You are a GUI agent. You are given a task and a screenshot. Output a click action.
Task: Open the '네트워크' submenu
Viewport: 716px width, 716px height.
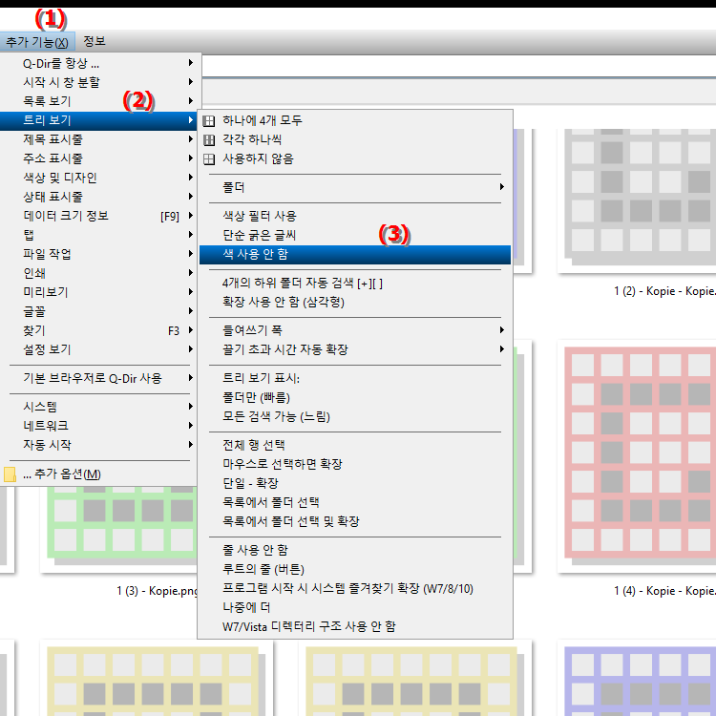pyautogui.click(x=98, y=426)
